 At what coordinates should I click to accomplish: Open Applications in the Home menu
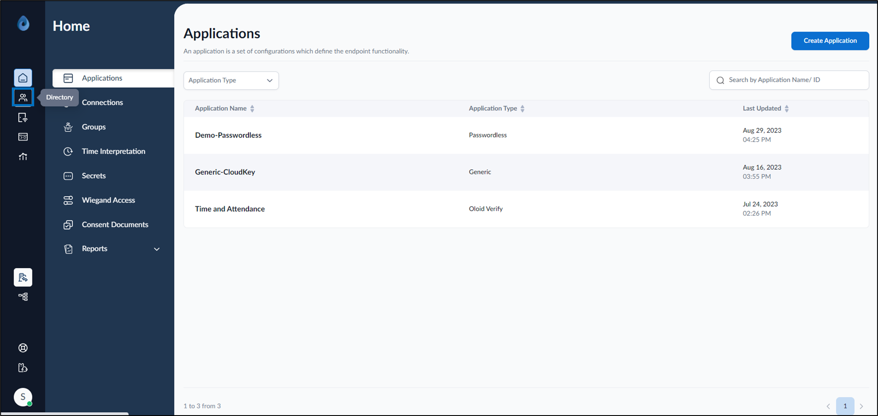coord(113,78)
